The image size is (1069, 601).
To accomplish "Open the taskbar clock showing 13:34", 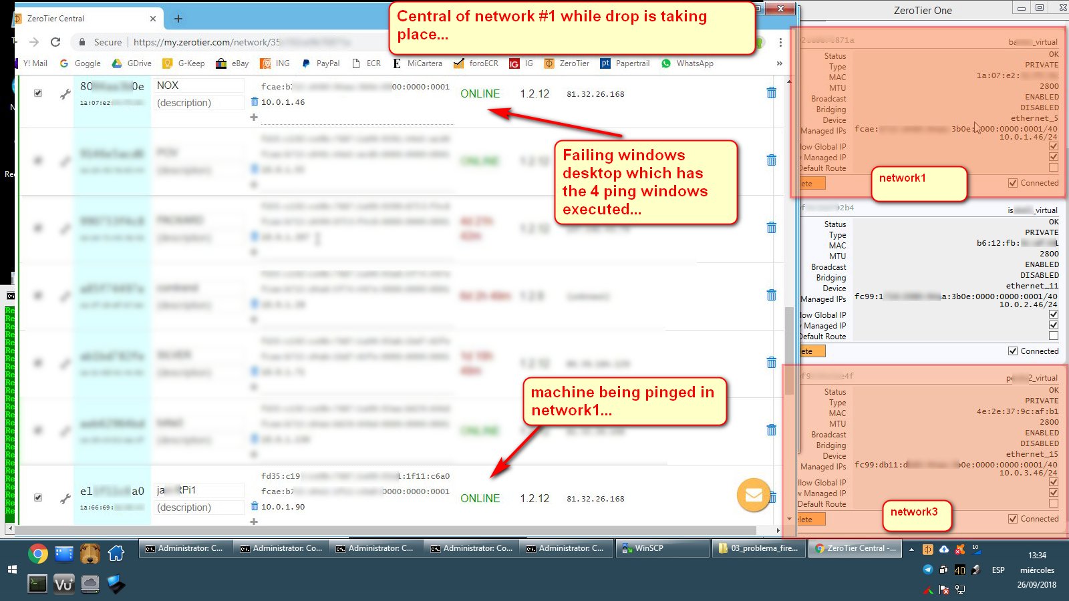I will [x=1037, y=570].
